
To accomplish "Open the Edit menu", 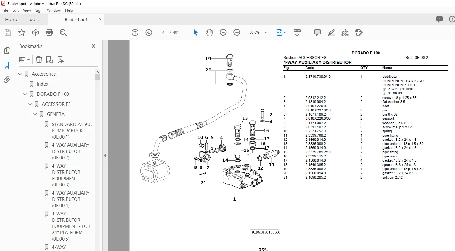I will click(15, 10).
